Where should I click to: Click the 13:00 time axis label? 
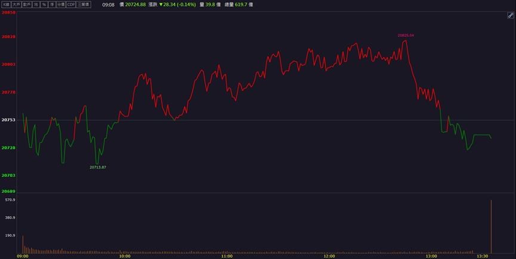point(431,257)
